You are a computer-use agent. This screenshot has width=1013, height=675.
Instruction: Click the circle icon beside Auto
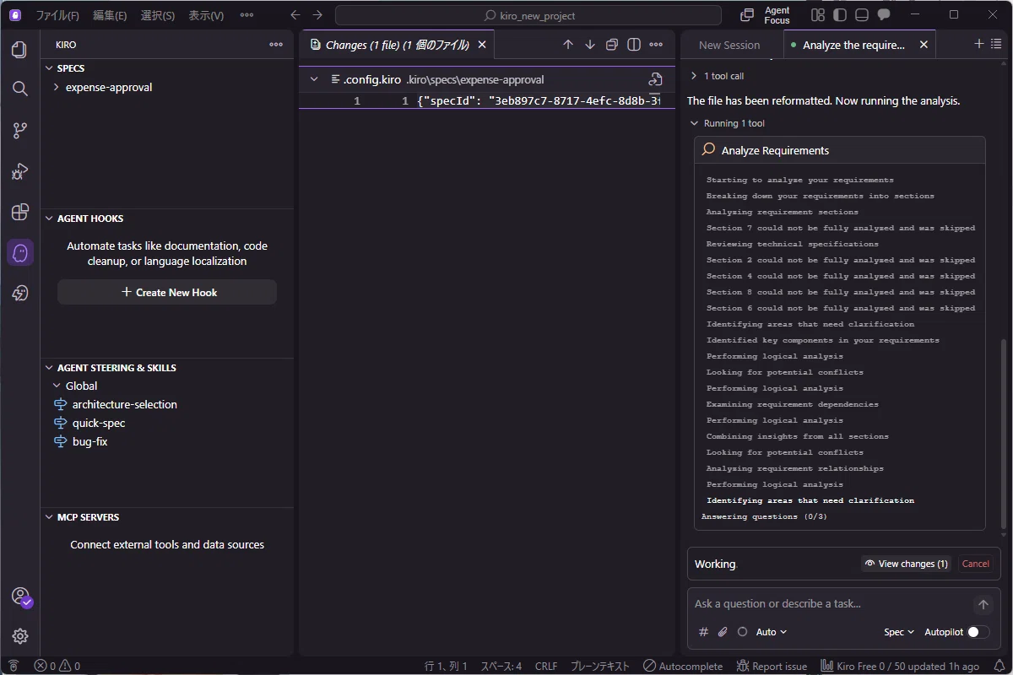point(742,632)
